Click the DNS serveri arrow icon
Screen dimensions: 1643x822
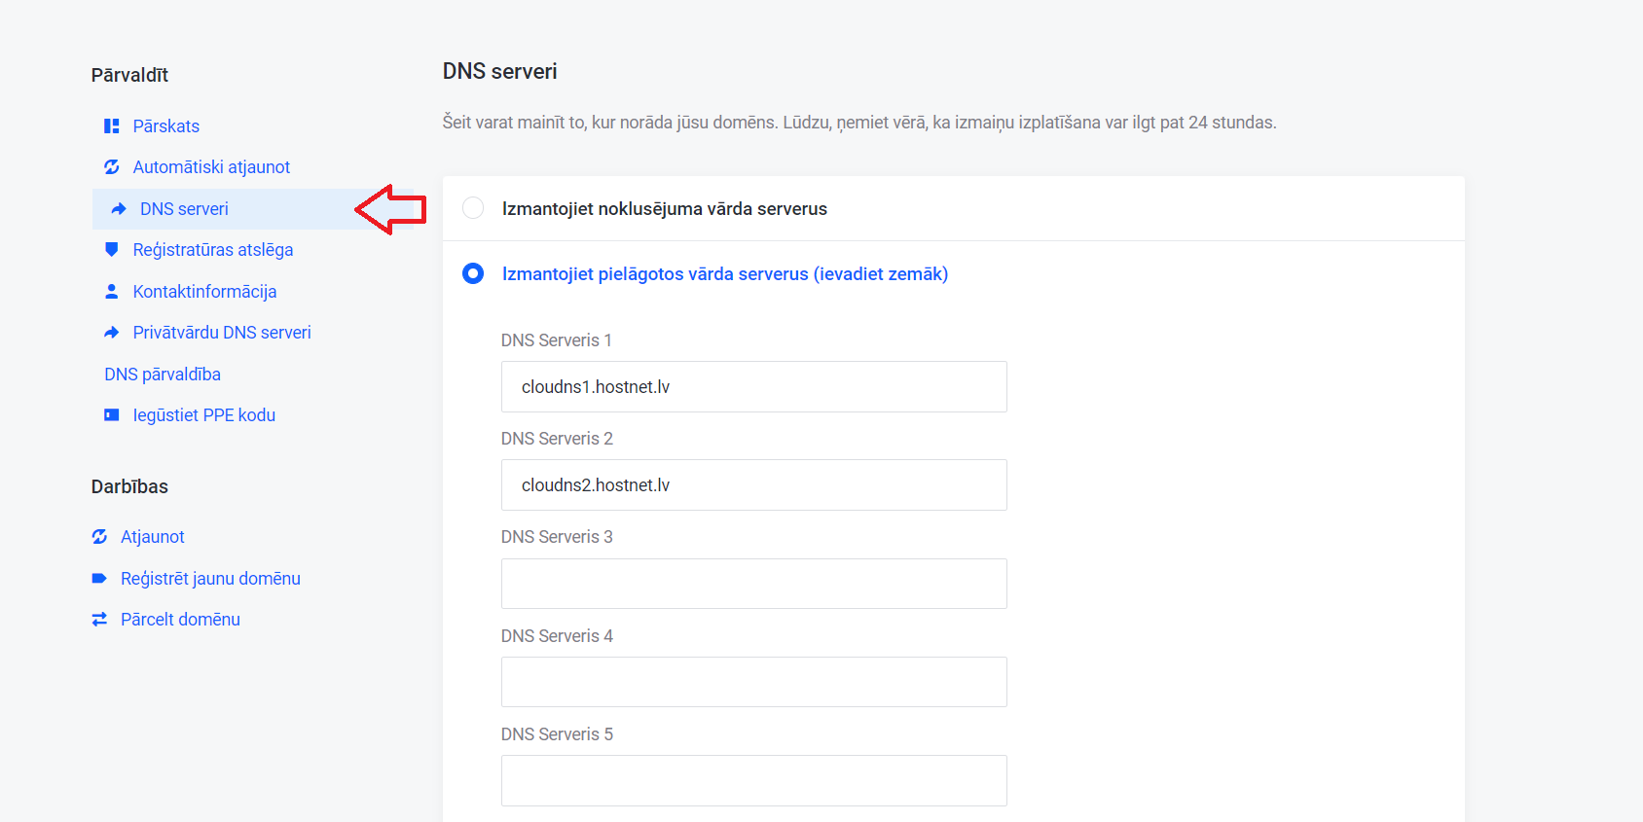coord(119,209)
